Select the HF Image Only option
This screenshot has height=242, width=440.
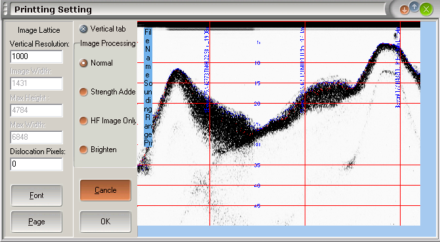point(83,121)
